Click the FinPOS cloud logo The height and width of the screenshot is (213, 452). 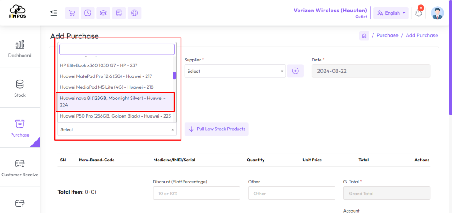pos(17,12)
